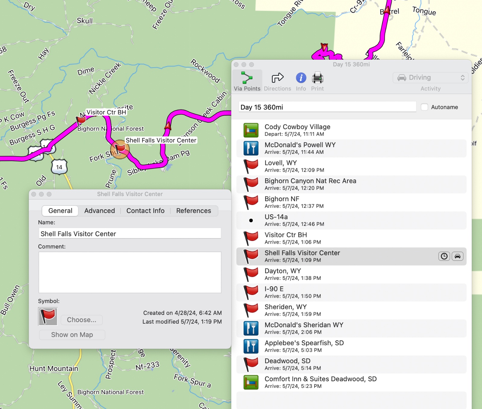Click the flag icon for I-90 E
The image size is (482, 409).
tap(251, 292)
